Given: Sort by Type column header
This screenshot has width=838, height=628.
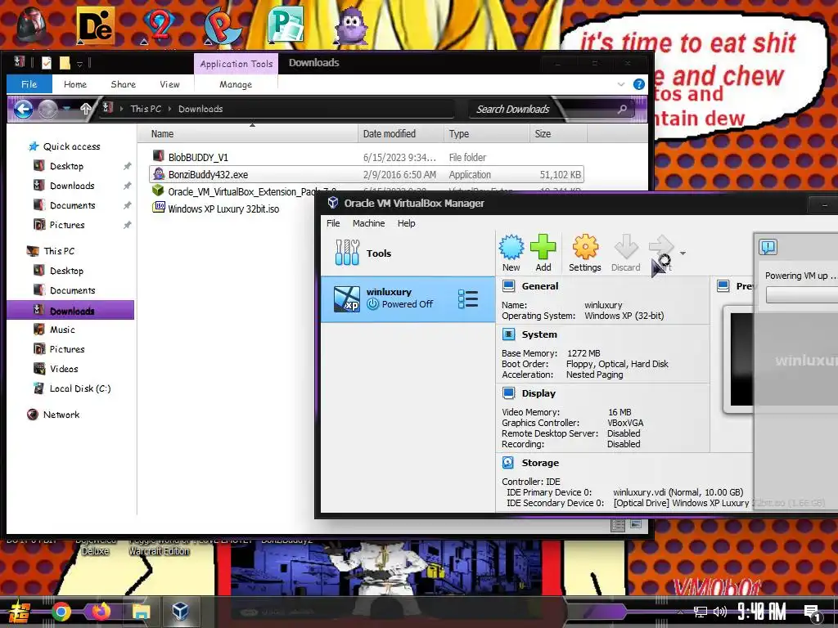Looking at the screenshot, I should tap(486, 134).
